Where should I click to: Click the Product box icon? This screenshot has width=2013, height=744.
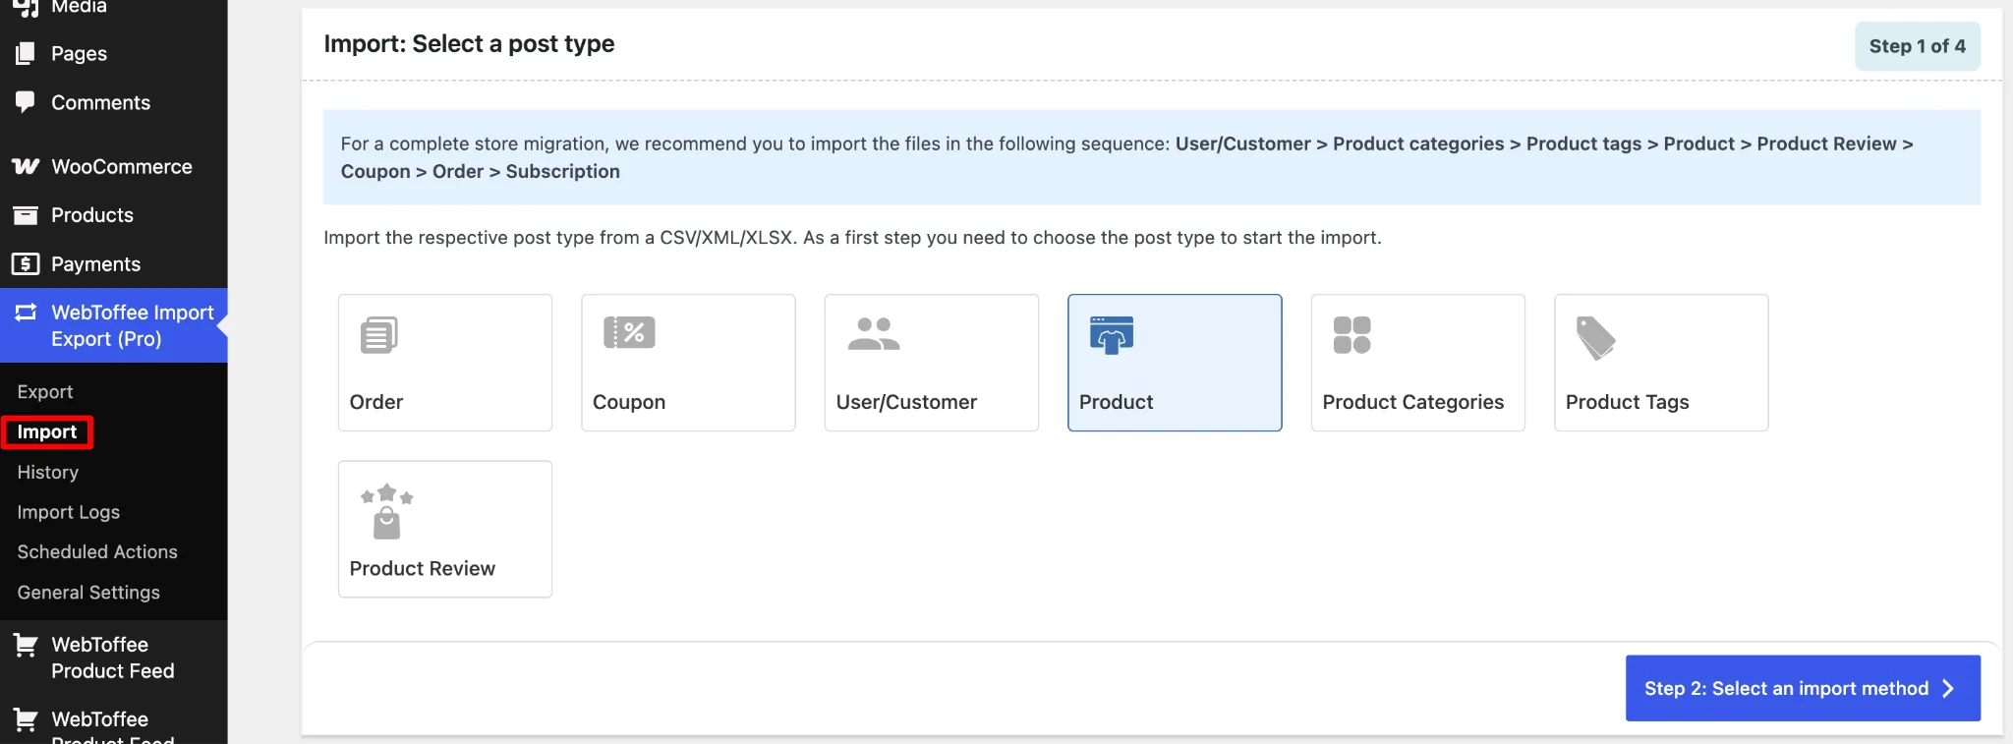[1112, 335]
